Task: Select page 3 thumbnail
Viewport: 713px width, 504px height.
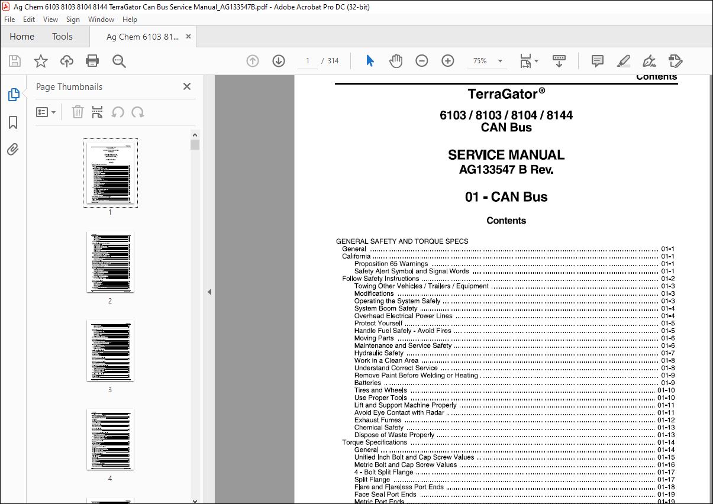Action: [110, 350]
